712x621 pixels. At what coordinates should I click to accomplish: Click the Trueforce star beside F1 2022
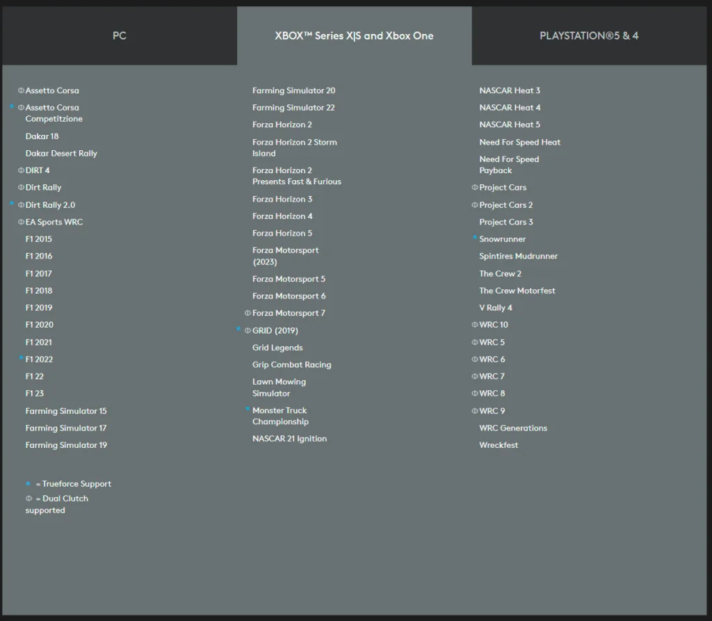[x=21, y=358]
